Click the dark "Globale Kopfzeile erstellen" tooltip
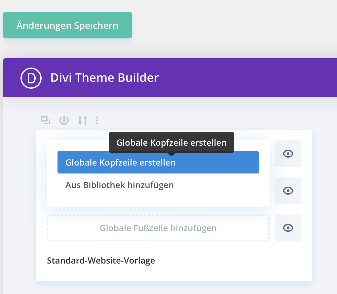The width and height of the screenshot is (337, 294). tap(171, 142)
